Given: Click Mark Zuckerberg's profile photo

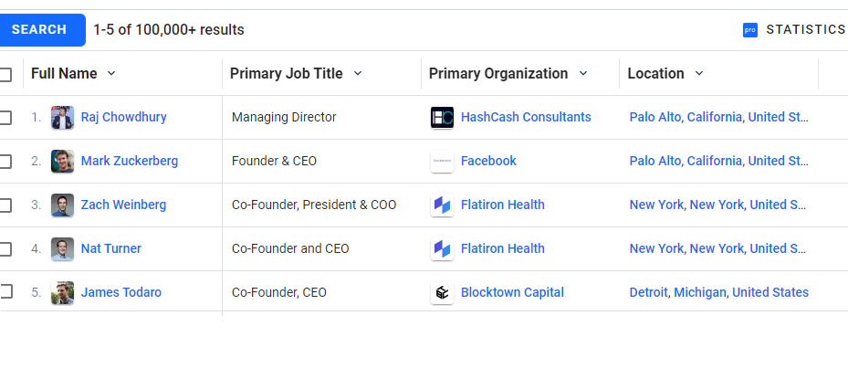Looking at the screenshot, I should (x=62, y=162).
